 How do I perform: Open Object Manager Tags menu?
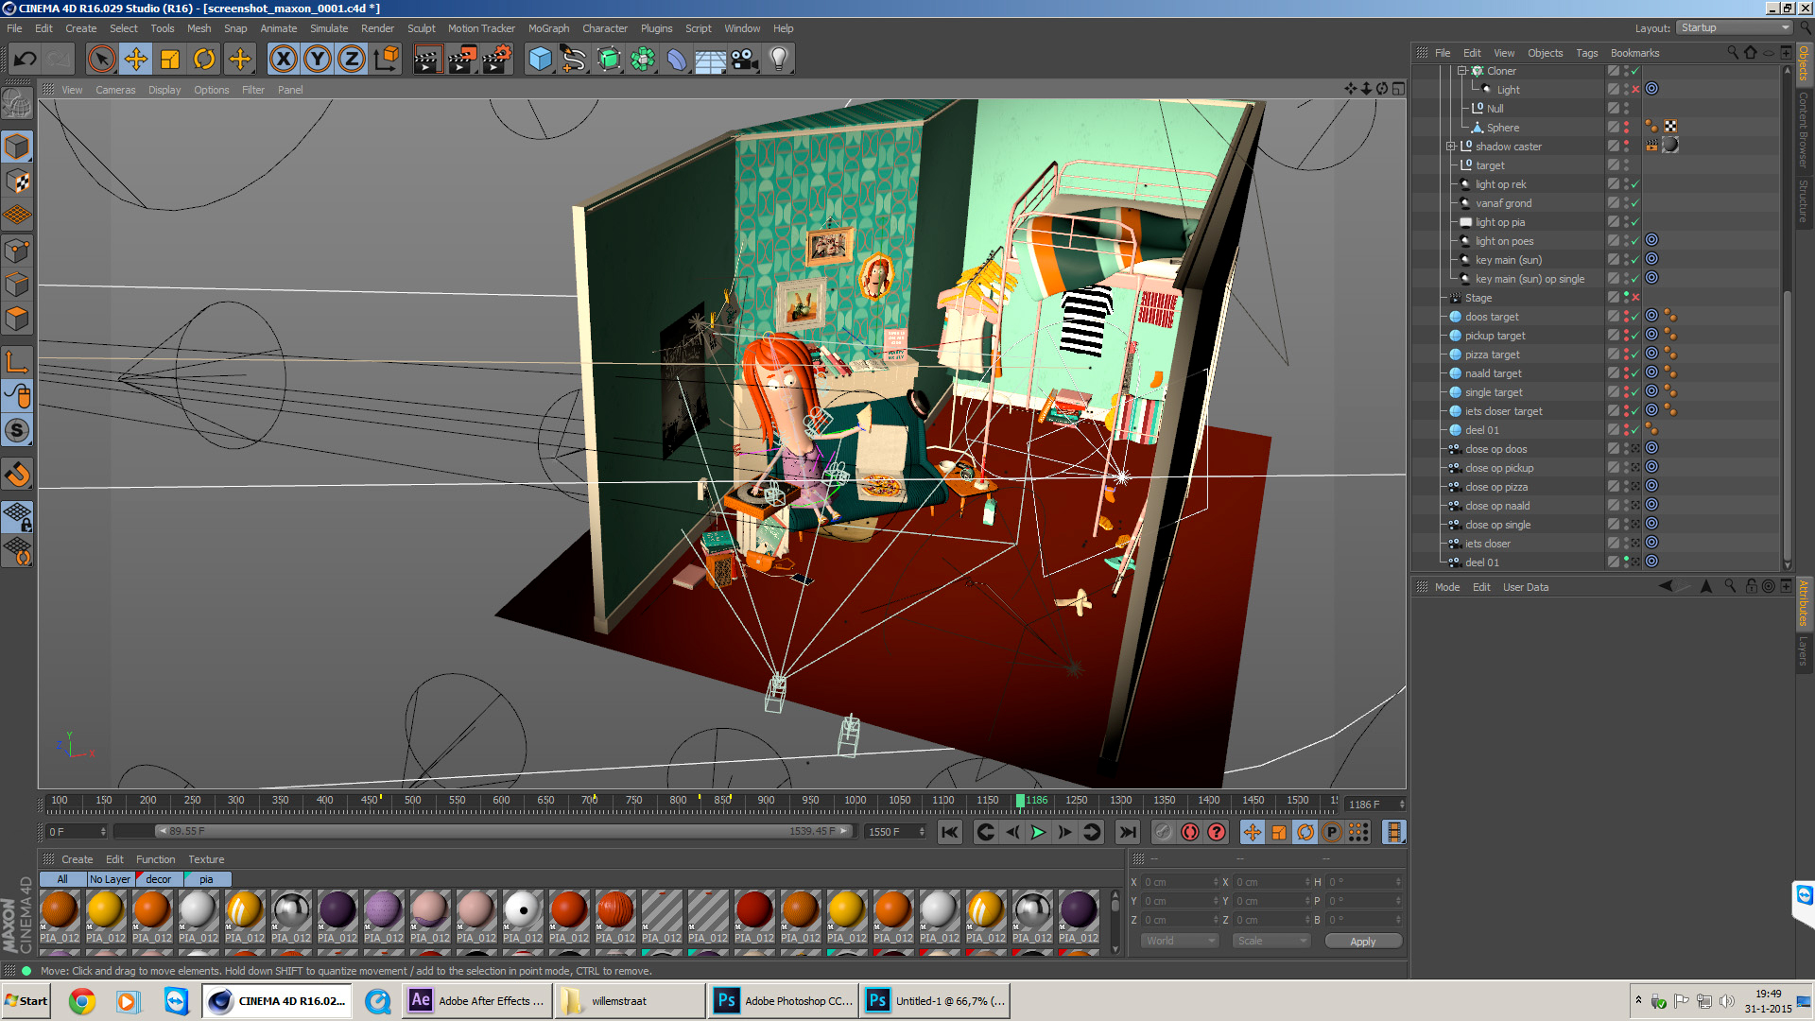point(1586,53)
